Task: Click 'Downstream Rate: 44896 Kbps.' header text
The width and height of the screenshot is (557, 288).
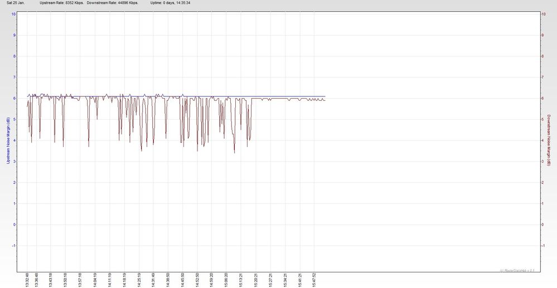Action: [113, 2]
